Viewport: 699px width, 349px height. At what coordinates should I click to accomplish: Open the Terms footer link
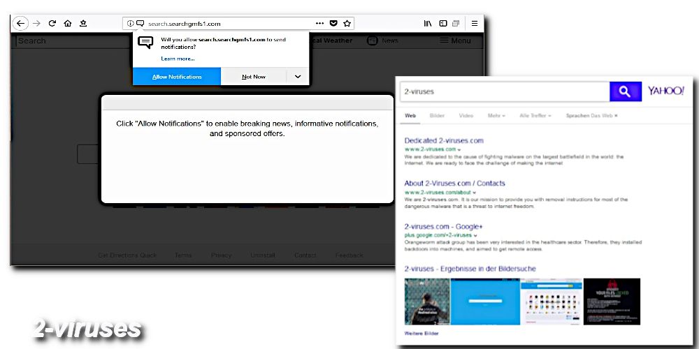pos(183,255)
